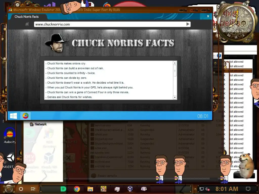Click the home icon in the emulator browser
Viewport: 259px width, 194px height.
[27, 25]
